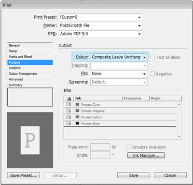This screenshot has height=185, width=193.
Task: Click the Frequency input field
Action: pyautogui.click(x=100, y=147)
